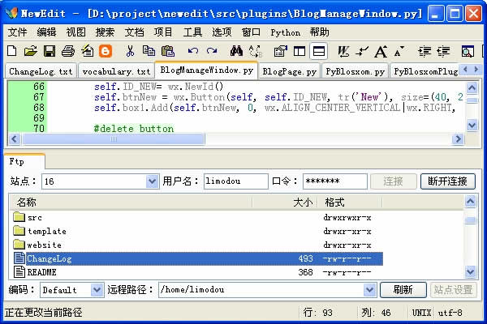
Task: Click the Find binoculars icon
Action: (x=237, y=51)
